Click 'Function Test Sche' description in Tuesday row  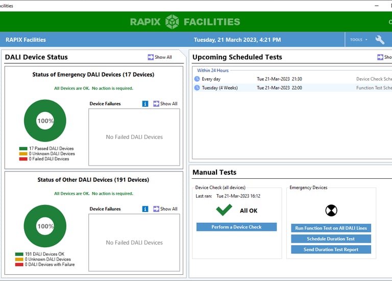pos(374,88)
